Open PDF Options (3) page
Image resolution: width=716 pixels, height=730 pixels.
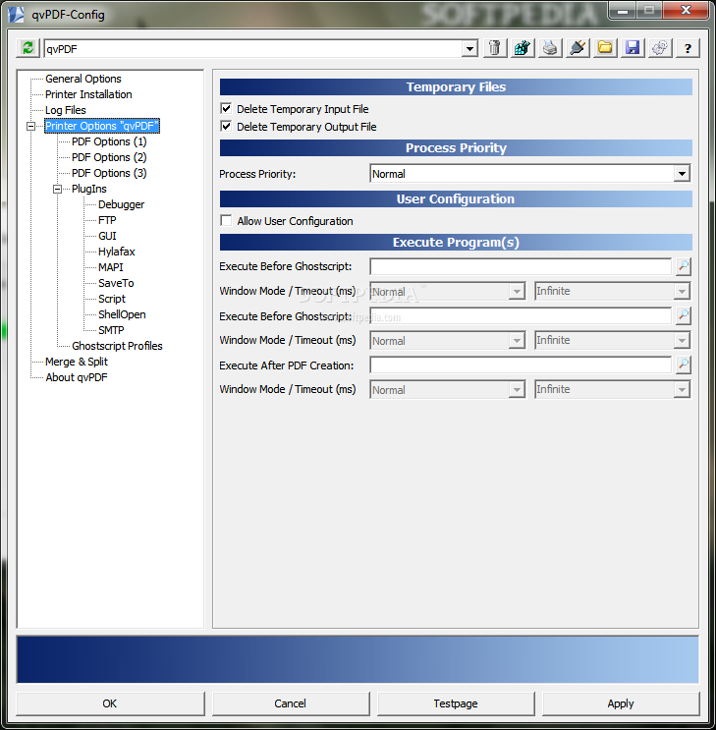coord(109,173)
